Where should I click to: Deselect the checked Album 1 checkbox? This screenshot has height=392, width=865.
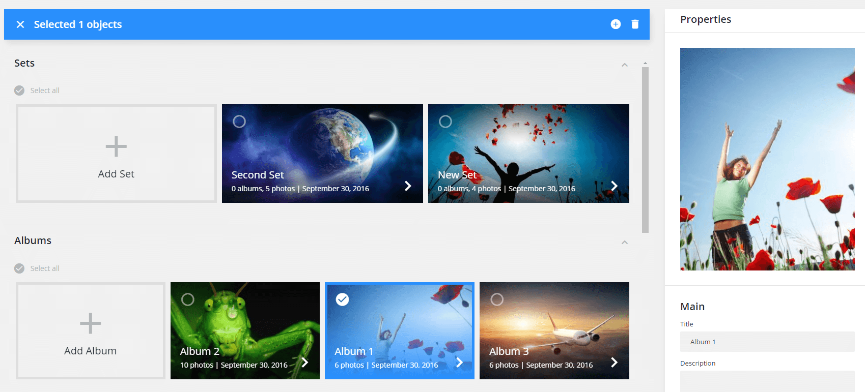pyautogui.click(x=343, y=299)
